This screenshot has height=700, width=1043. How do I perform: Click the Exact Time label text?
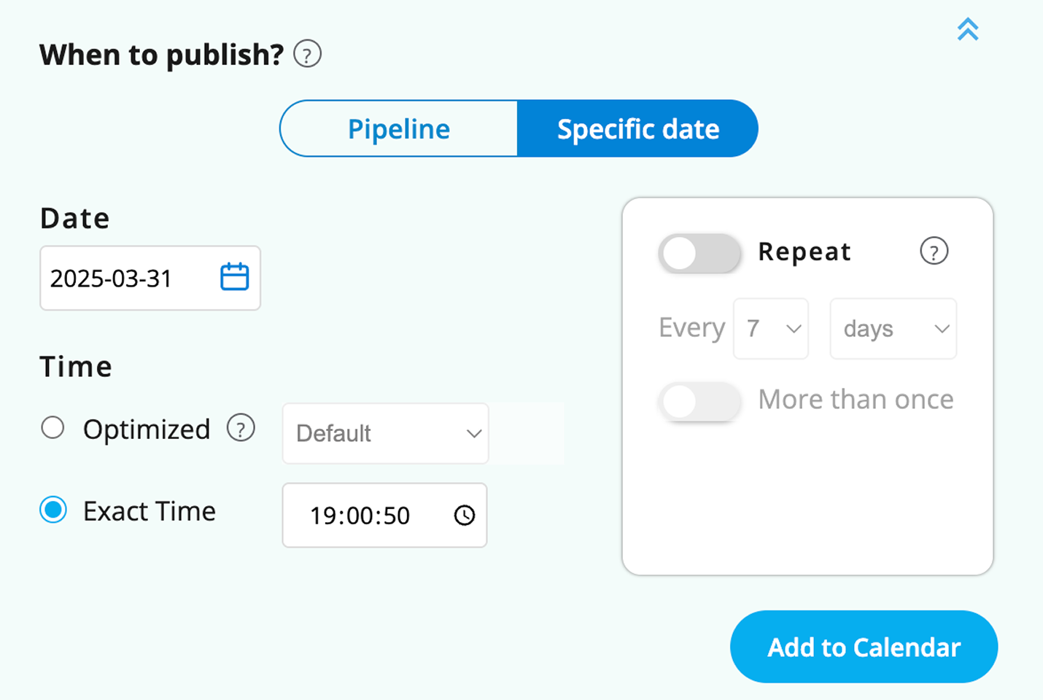pos(150,511)
